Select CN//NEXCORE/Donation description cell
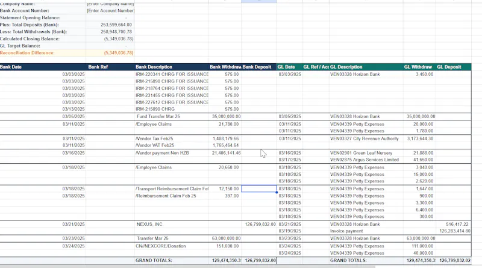482x268 pixels. (172, 246)
